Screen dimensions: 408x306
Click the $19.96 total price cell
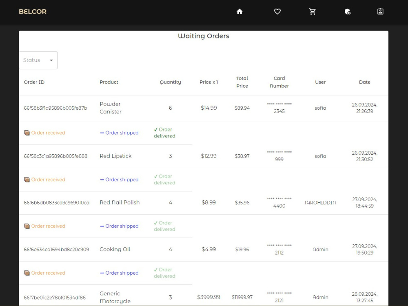[242, 249]
